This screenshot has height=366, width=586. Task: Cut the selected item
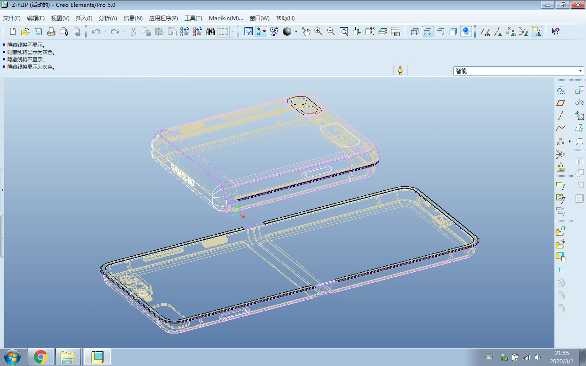(134, 32)
